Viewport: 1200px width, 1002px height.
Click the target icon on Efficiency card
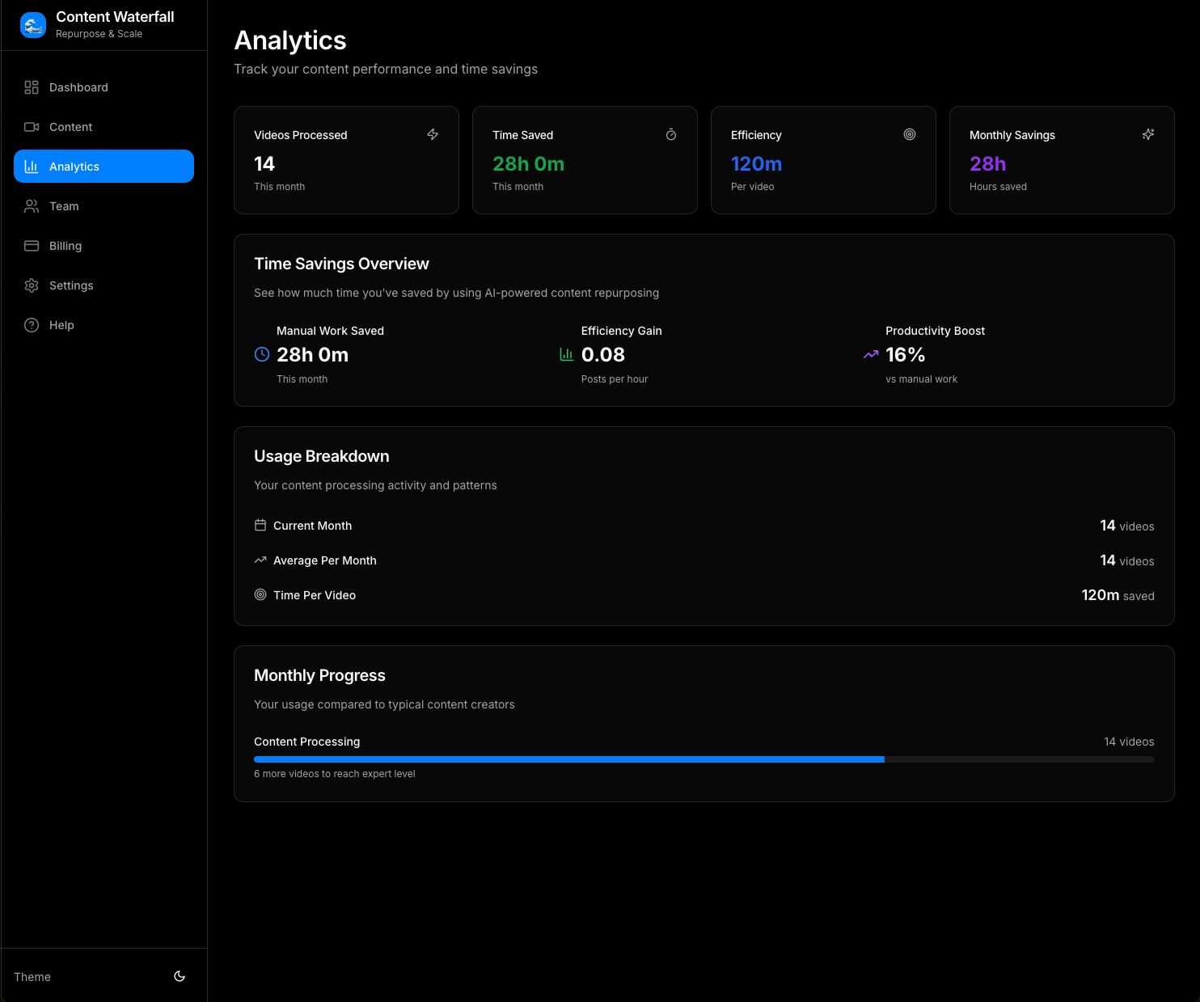pyautogui.click(x=910, y=134)
